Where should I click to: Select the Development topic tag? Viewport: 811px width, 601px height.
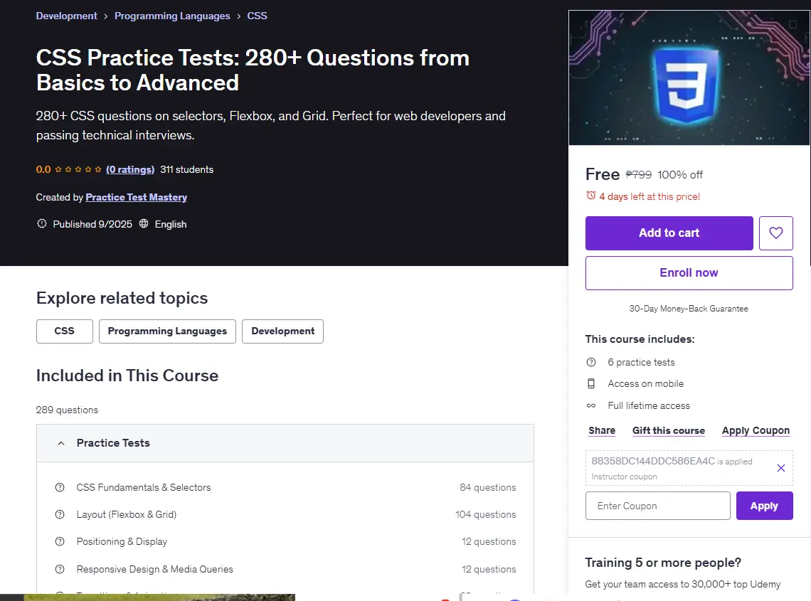pos(283,331)
